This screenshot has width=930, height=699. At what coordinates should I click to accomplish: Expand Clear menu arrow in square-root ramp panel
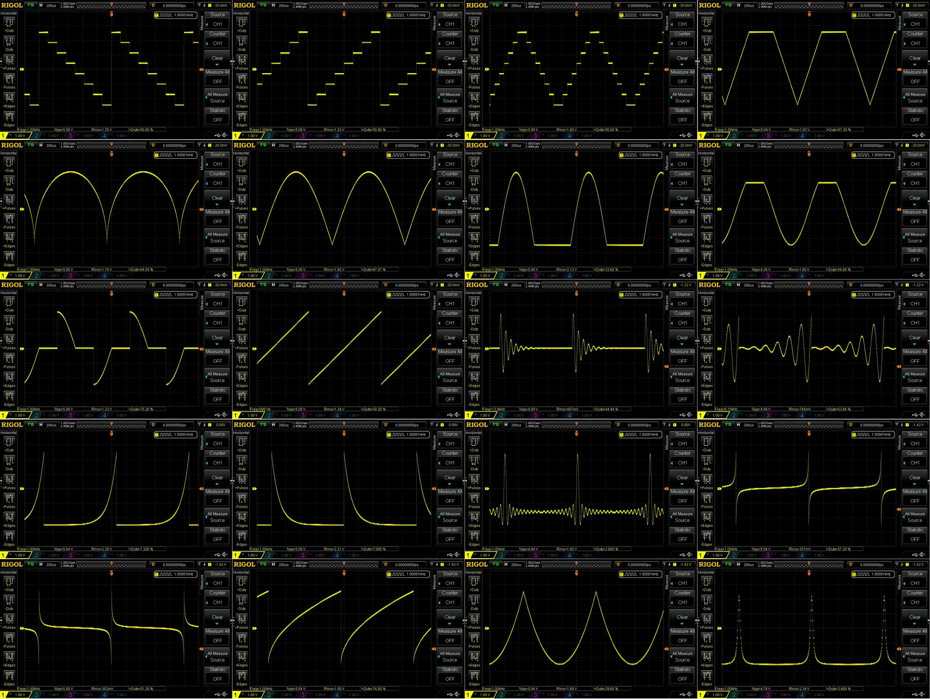(450, 624)
